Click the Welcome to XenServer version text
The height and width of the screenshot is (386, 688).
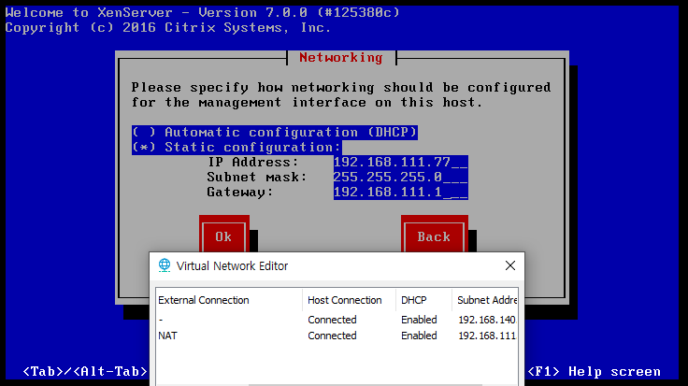tap(203, 12)
